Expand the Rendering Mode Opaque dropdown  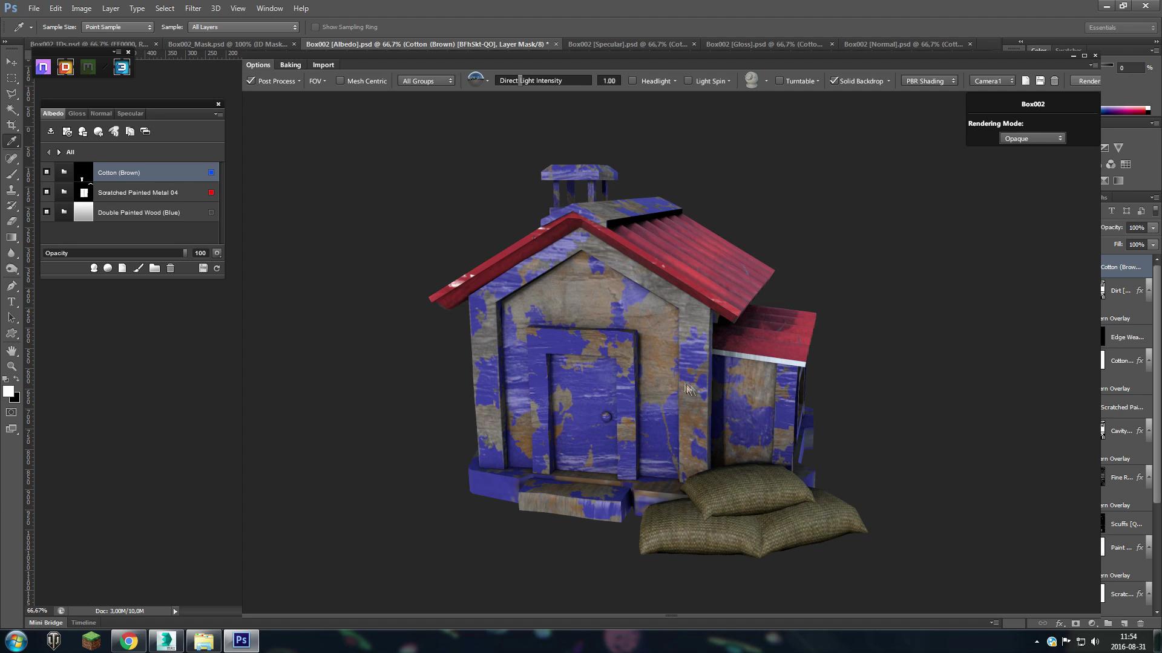coord(1032,138)
